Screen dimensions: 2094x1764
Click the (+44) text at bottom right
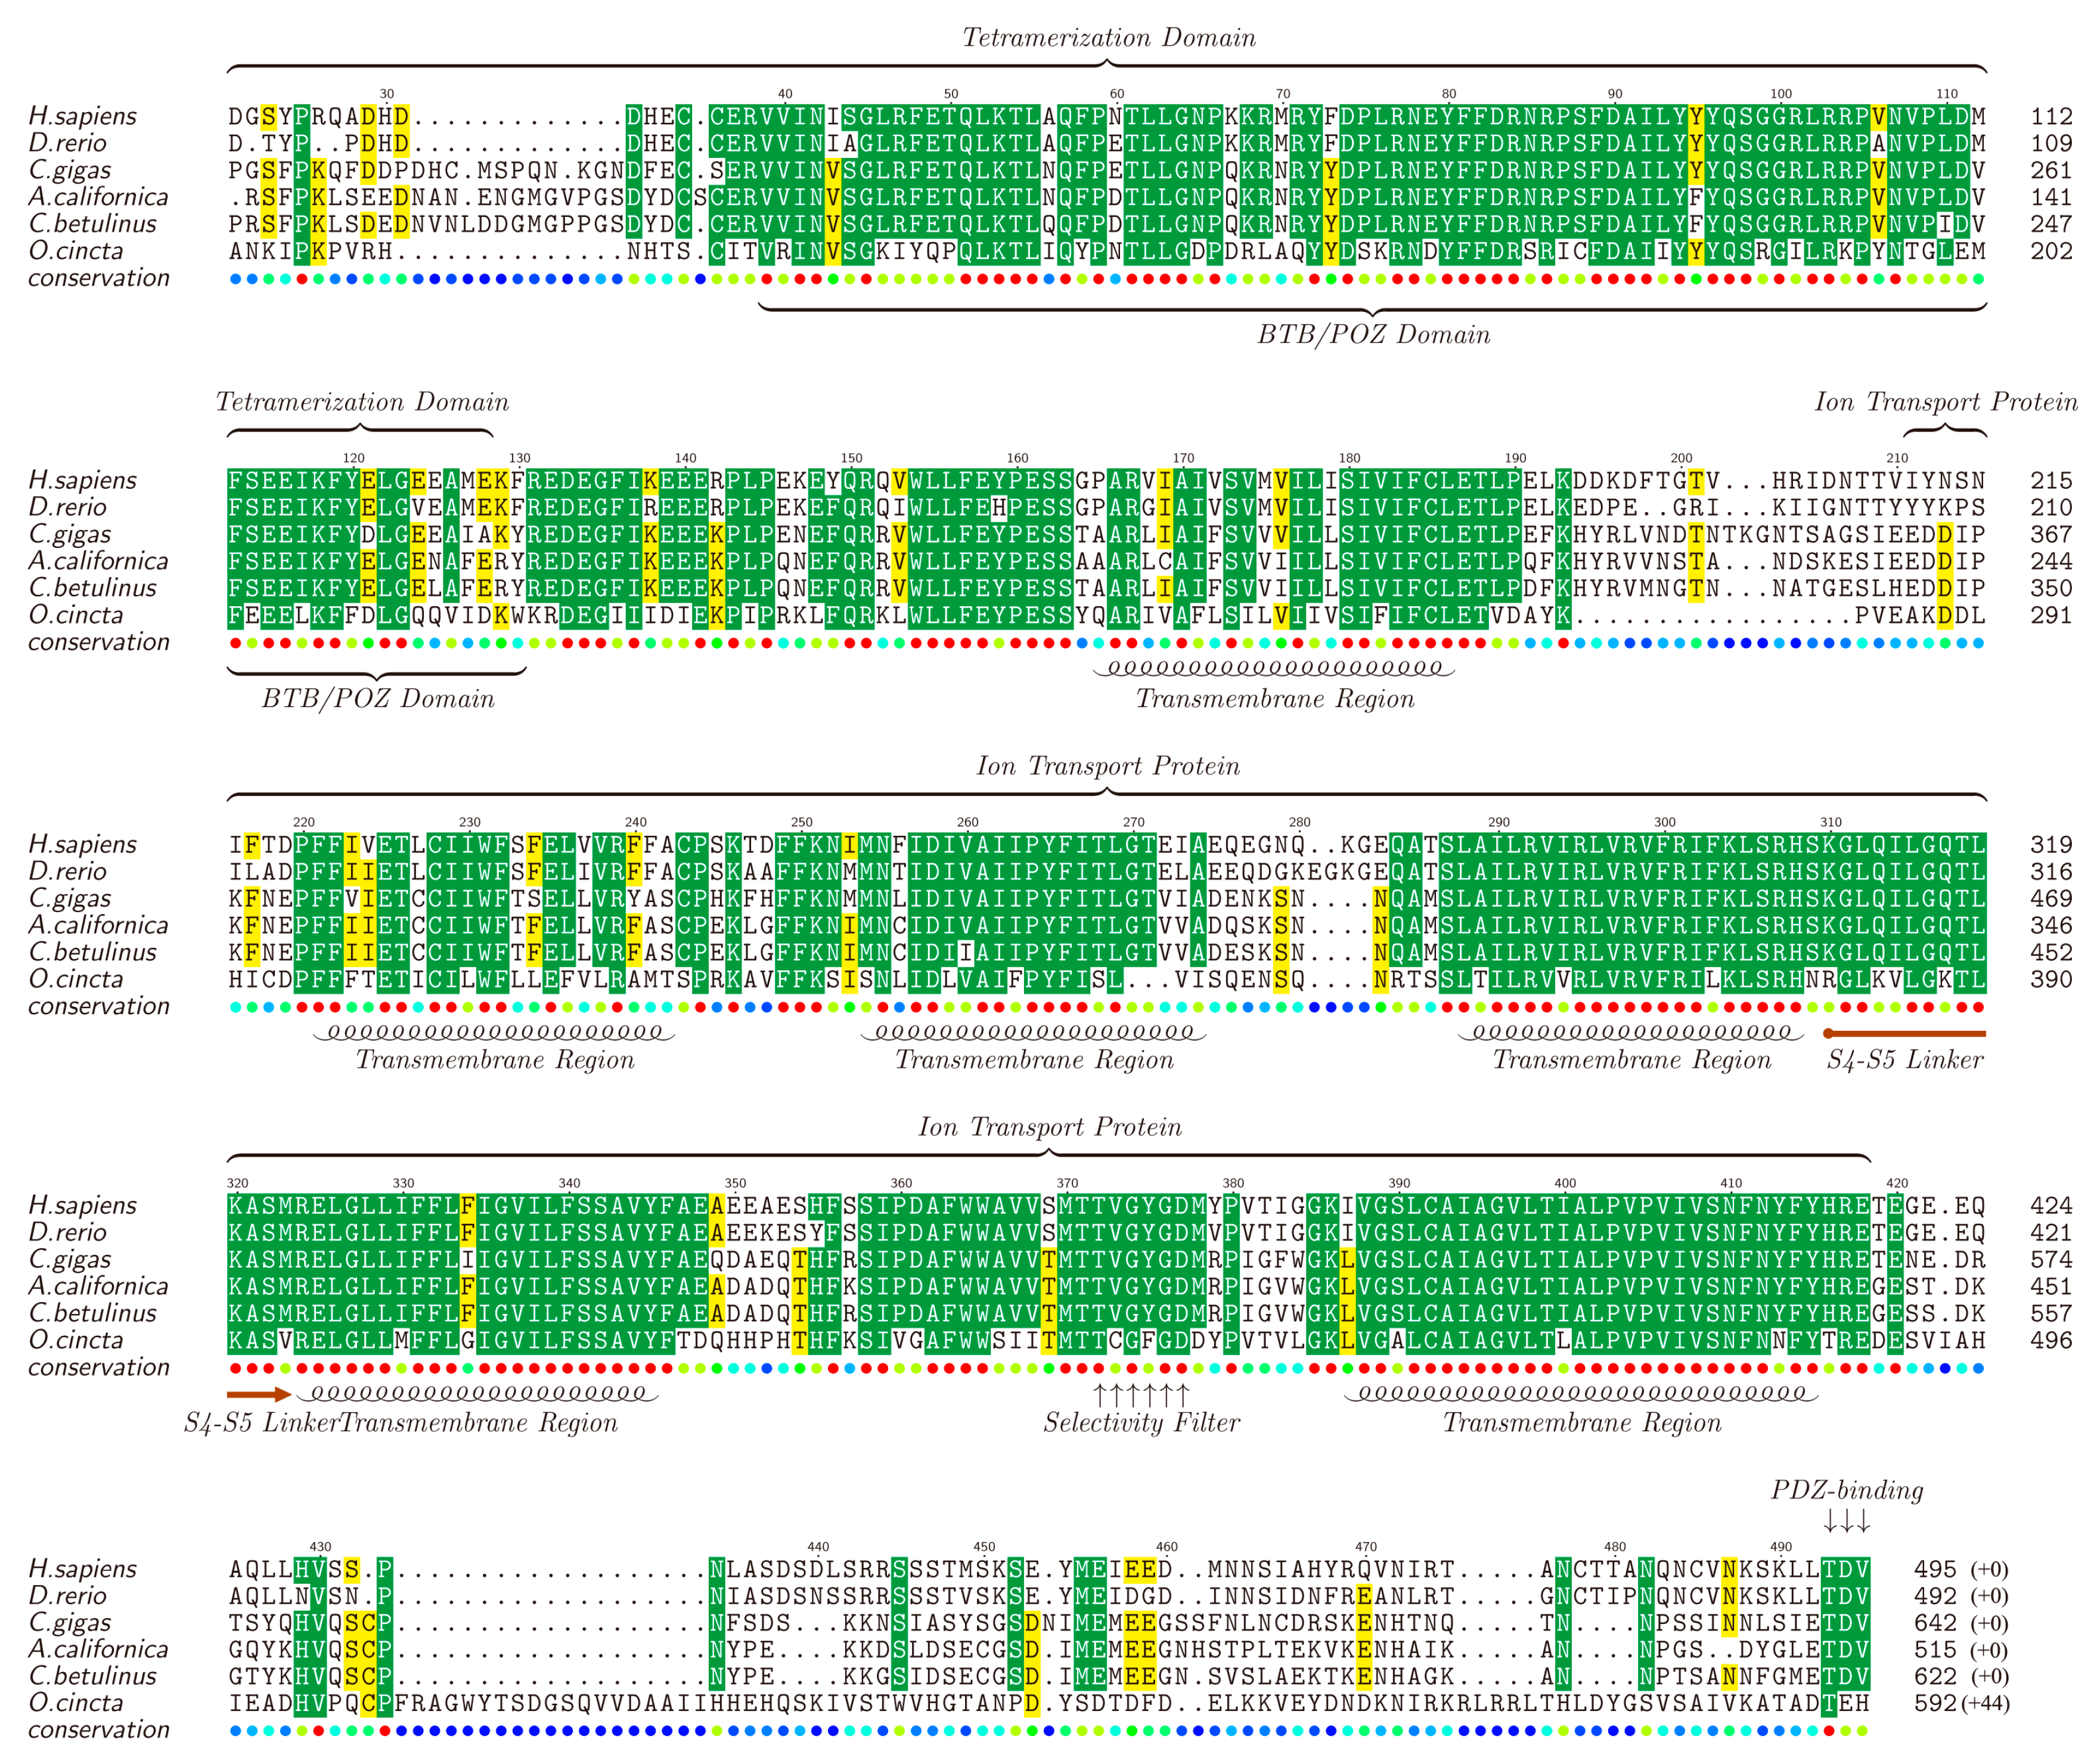click(1985, 1702)
